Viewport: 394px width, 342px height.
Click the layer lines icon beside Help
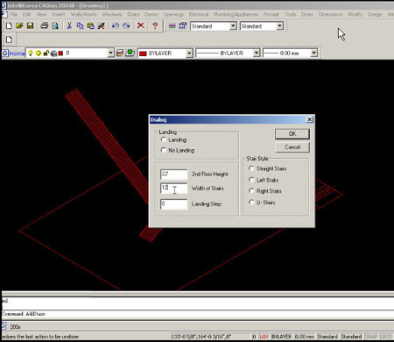(x=172, y=26)
